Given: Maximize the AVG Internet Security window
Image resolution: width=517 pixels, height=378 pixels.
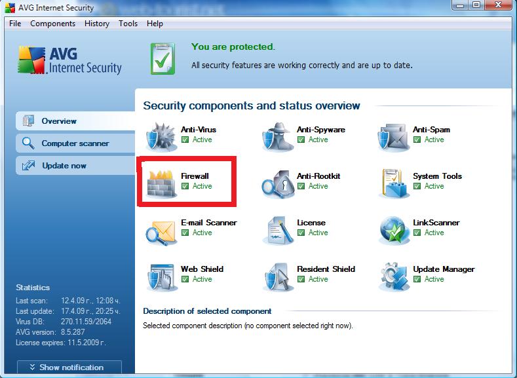Looking at the screenshot, I should (x=476, y=5).
